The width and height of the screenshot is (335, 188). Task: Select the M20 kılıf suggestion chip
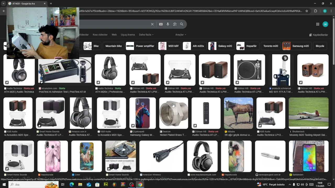[x=170, y=46]
